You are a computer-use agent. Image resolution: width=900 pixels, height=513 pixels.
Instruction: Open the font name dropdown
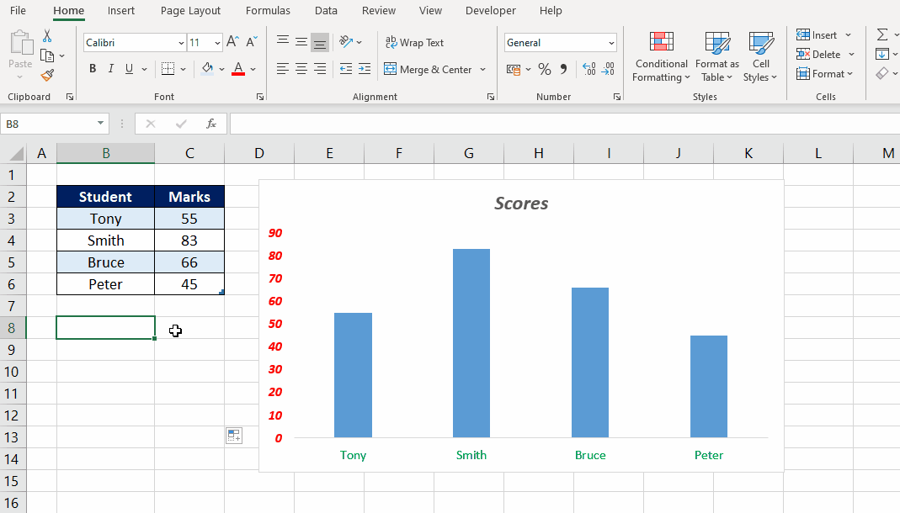point(184,42)
